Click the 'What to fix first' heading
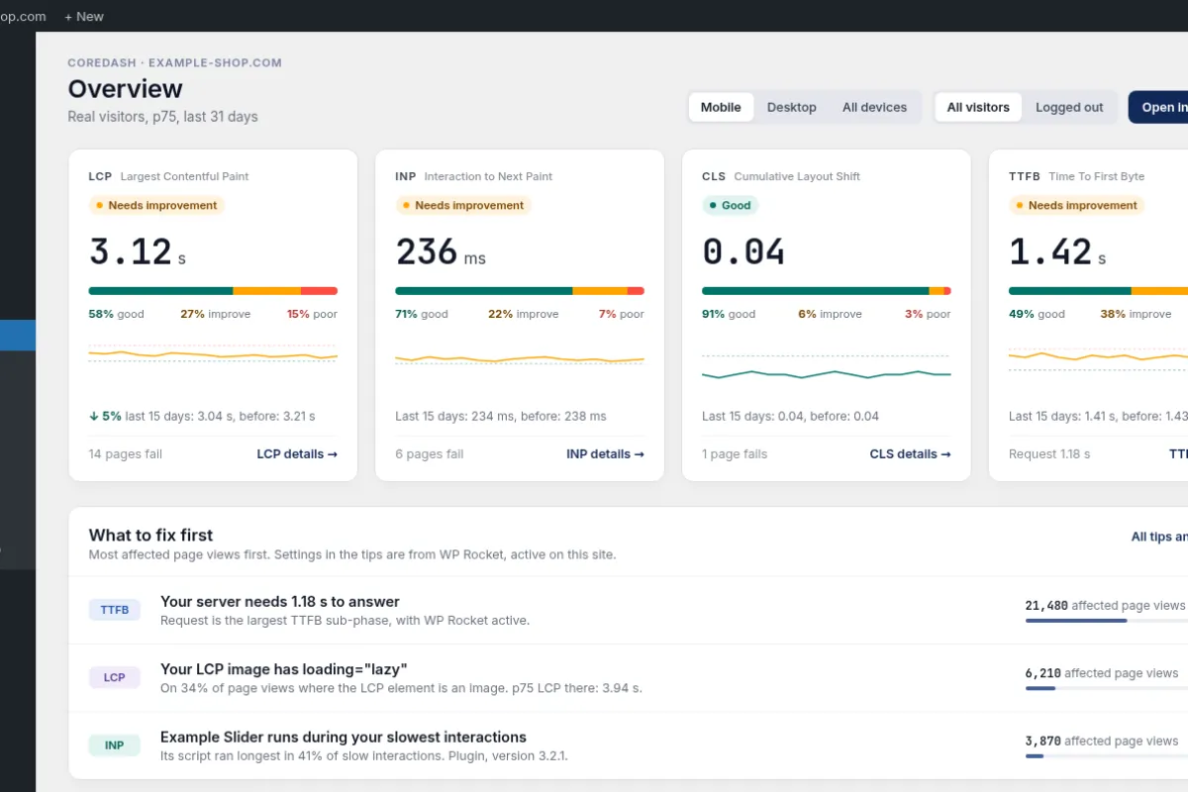This screenshot has width=1188, height=792. point(150,536)
